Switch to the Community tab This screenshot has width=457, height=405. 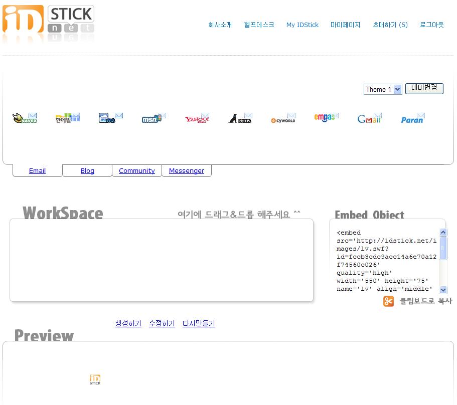point(137,170)
